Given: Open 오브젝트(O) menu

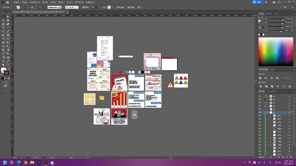Looking at the screenshot, I should point(35,2).
